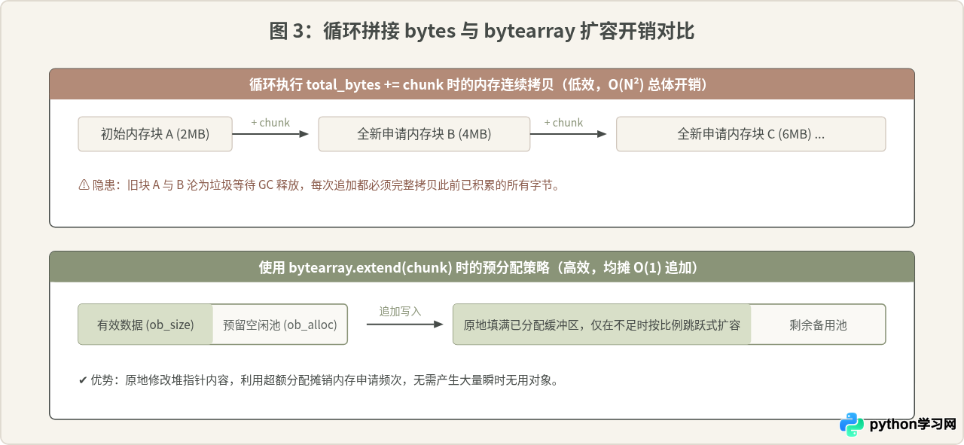Viewport: 964px width, 445px height.
Task: Select the brown header about total_bytes += chunk
Action: tap(482, 84)
